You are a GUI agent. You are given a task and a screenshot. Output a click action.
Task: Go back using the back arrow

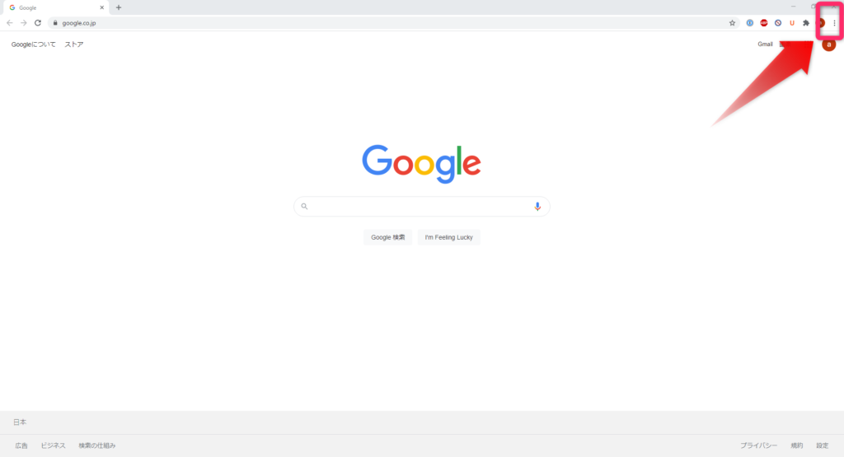(x=10, y=23)
